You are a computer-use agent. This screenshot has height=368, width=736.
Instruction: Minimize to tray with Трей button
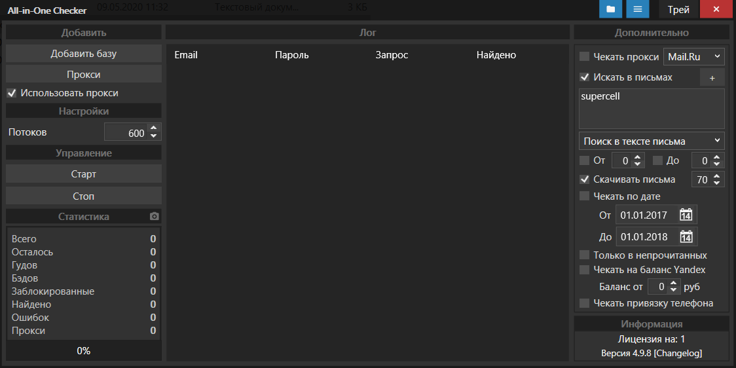click(x=678, y=9)
